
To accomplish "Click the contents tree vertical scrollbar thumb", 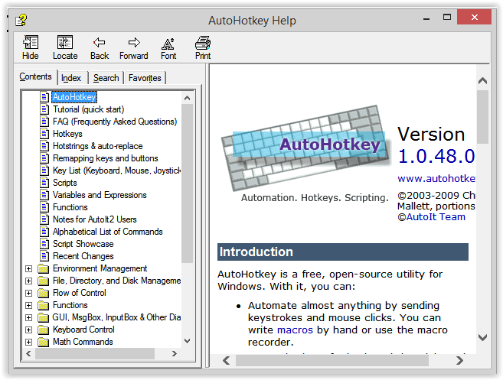I will coord(188,184).
